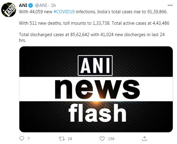The width and height of the screenshot is (177, 144).
Task: Click the like count 156
Action: [x=111, y=139]
